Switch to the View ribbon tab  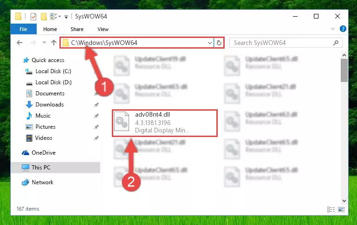pyautogui.click(x=103, y=29)
